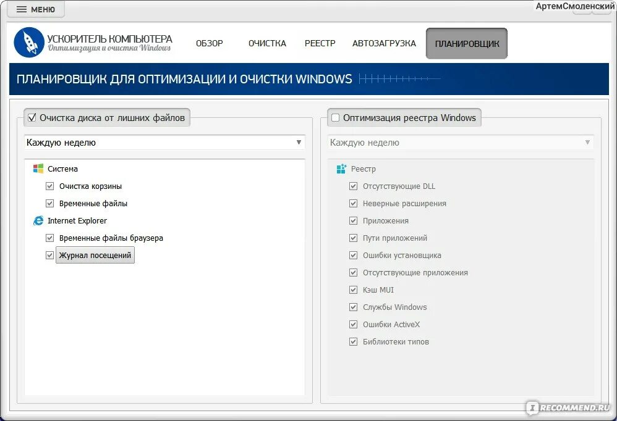Toggle Ошибки ActiveX checkbox
Viewport: 617px width, 421px height.
point(354,324)
